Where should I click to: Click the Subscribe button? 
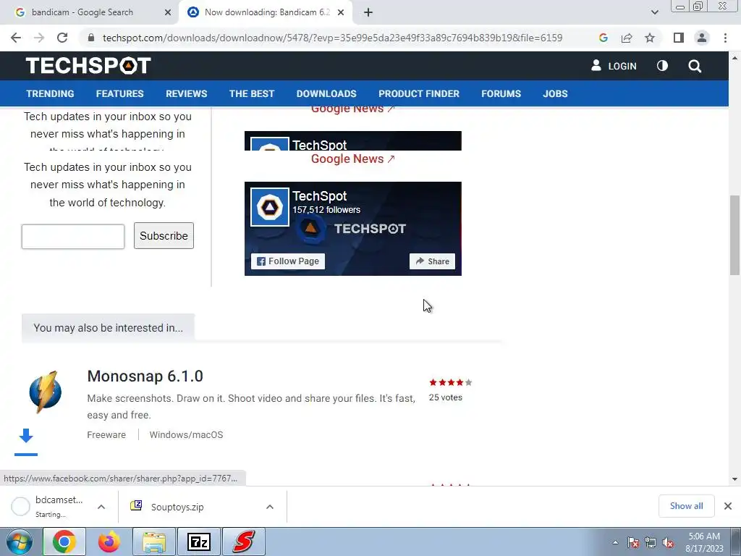coord(164,235)
